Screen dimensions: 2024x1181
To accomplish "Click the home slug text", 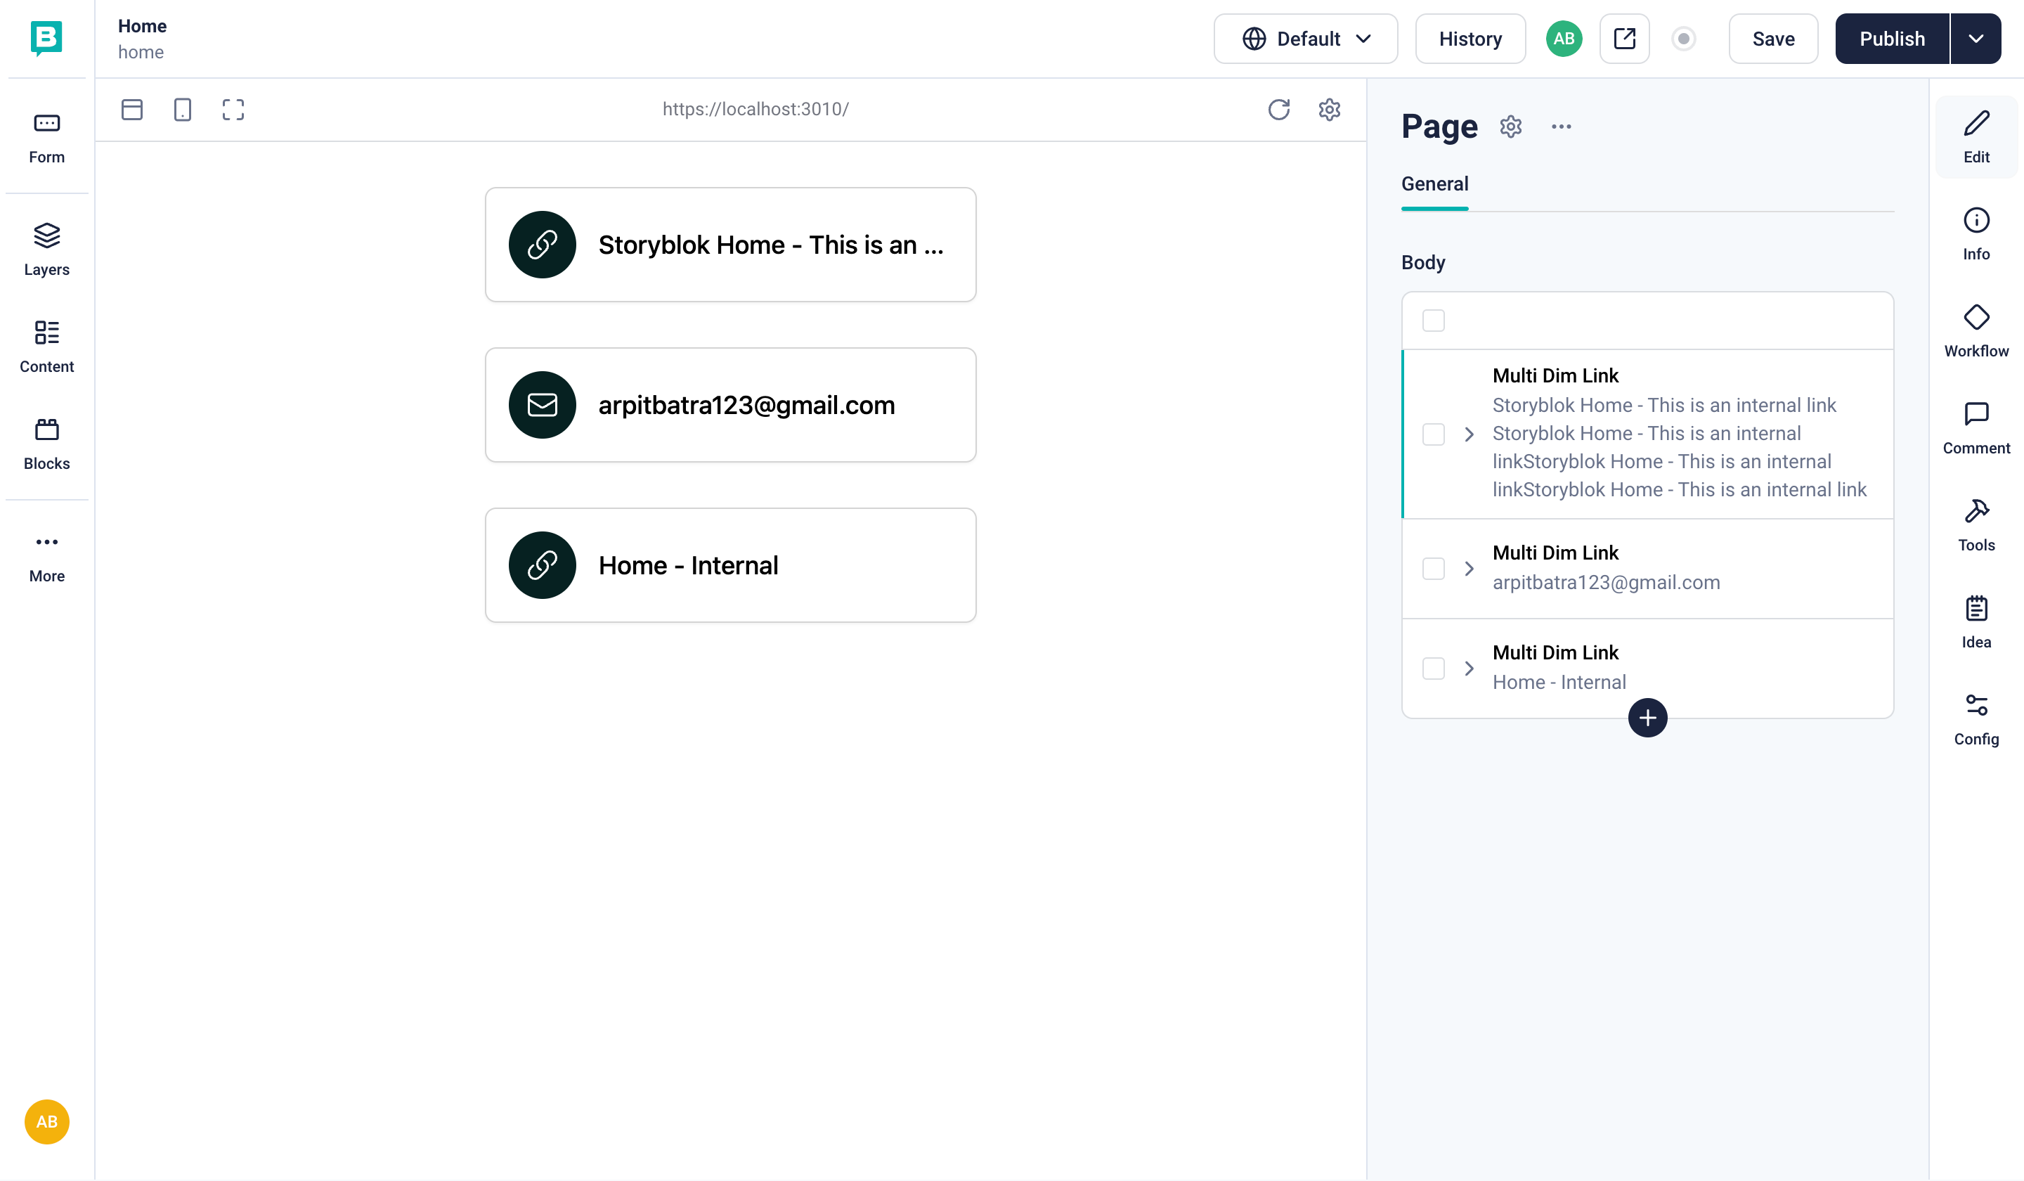I will pyautogui.click(x=141, y=52).
